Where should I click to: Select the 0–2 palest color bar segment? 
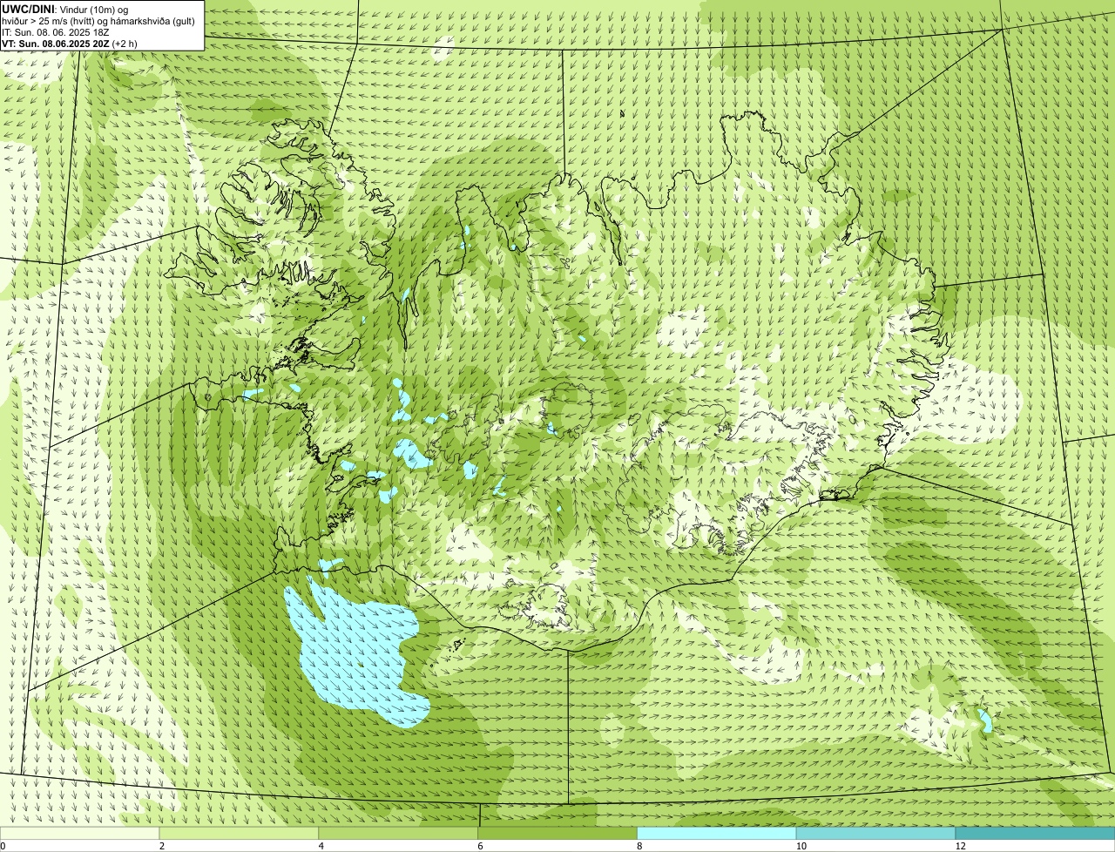[x=80, y=833]
